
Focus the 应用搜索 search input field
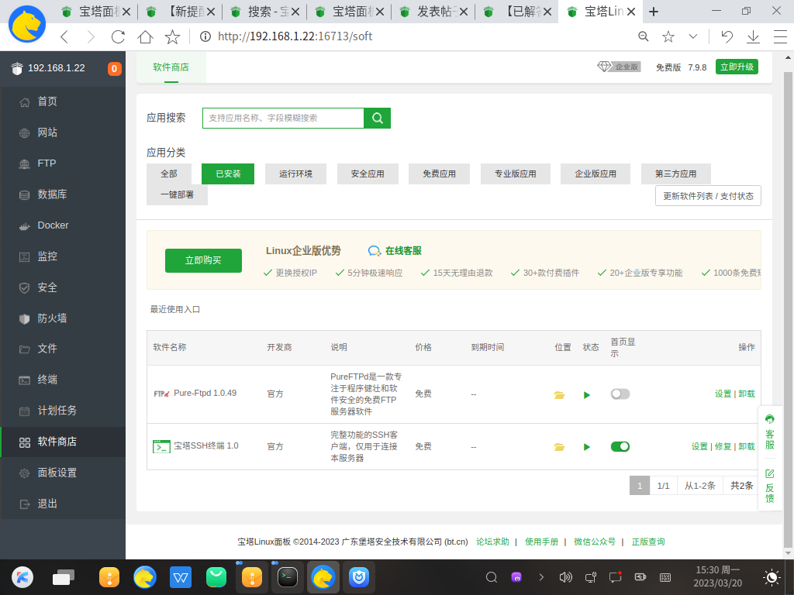click(283, 118)
